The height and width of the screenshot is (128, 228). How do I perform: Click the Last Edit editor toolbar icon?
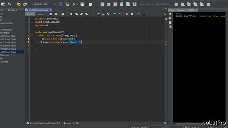tap(51, 14)
